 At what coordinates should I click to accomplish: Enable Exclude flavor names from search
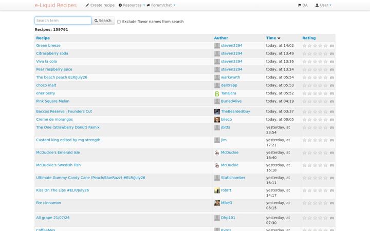119,22
